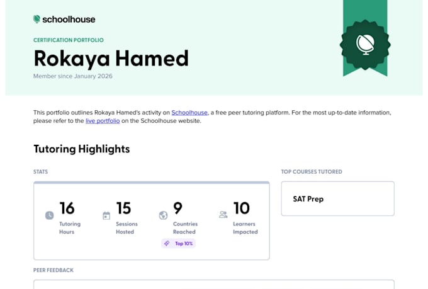Viewport: 428px width, 289px height.
Task: Click the sparkle icon in Top 10% badge
Action: click(167, 243)
